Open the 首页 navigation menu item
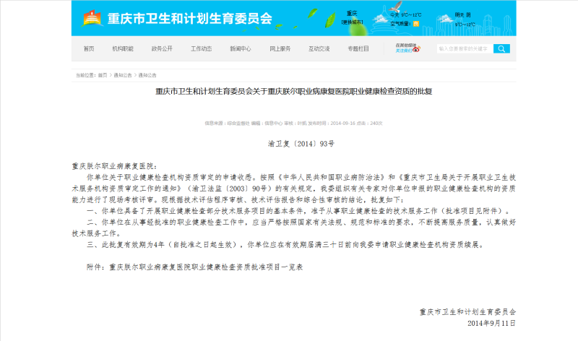 coord(88,49)
